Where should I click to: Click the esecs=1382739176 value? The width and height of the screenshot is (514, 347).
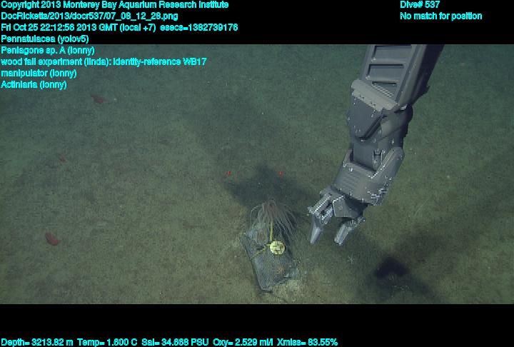[x=199, y=28]
